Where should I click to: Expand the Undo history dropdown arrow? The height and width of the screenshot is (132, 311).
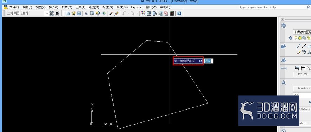(128, 13)
